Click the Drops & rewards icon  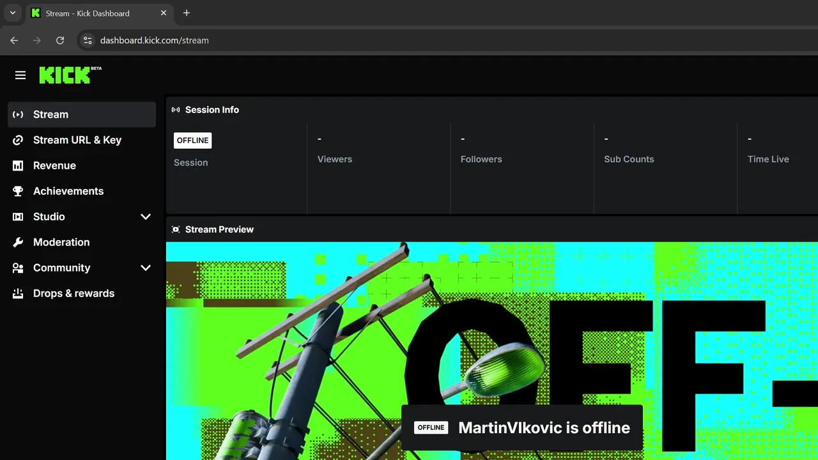click(18, 293)
